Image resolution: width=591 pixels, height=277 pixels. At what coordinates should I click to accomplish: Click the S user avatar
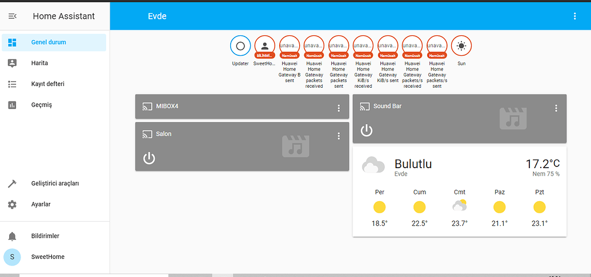(x=12, y=256)
